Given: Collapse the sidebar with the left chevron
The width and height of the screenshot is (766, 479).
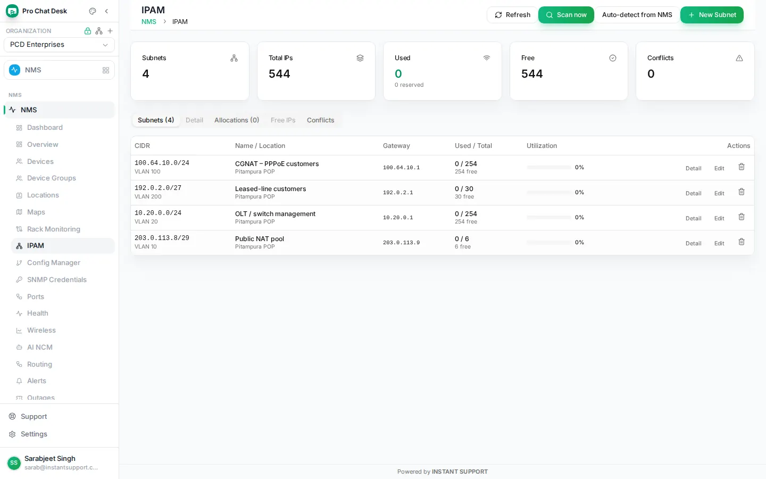Looking at the screenshot, I should pyautogui.click(x=106, y=11).
